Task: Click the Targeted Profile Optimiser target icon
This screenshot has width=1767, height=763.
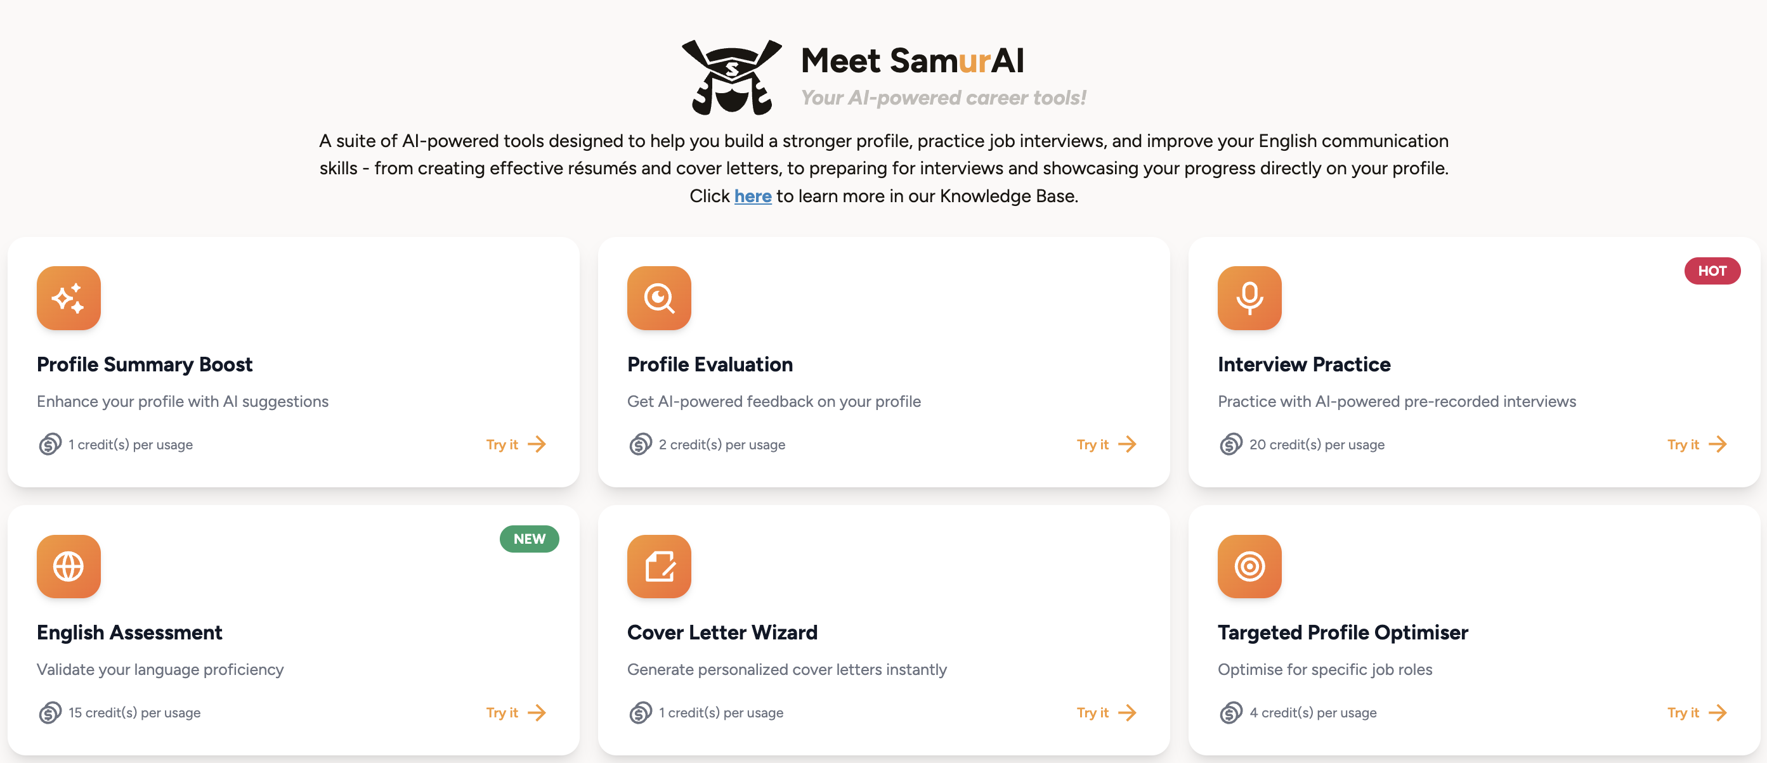Action: tap(1249, 567)
